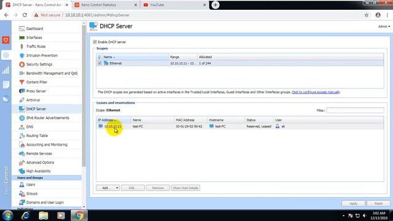Open Routing Table page
Viewport: 393px width, 221px height.
[x=37, y=136]
